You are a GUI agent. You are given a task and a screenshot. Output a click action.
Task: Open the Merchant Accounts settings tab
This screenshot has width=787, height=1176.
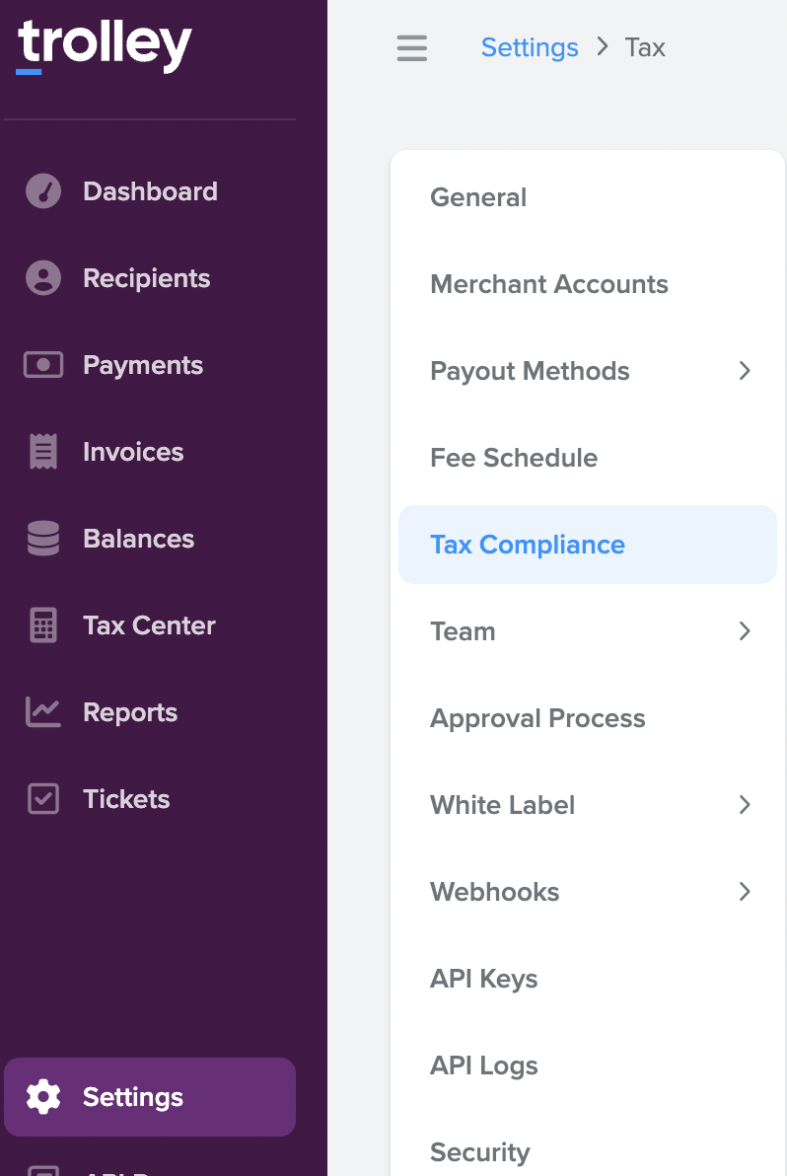click(549, 284)
